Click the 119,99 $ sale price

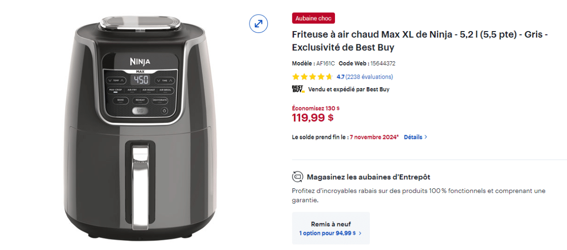pos(313,118)
